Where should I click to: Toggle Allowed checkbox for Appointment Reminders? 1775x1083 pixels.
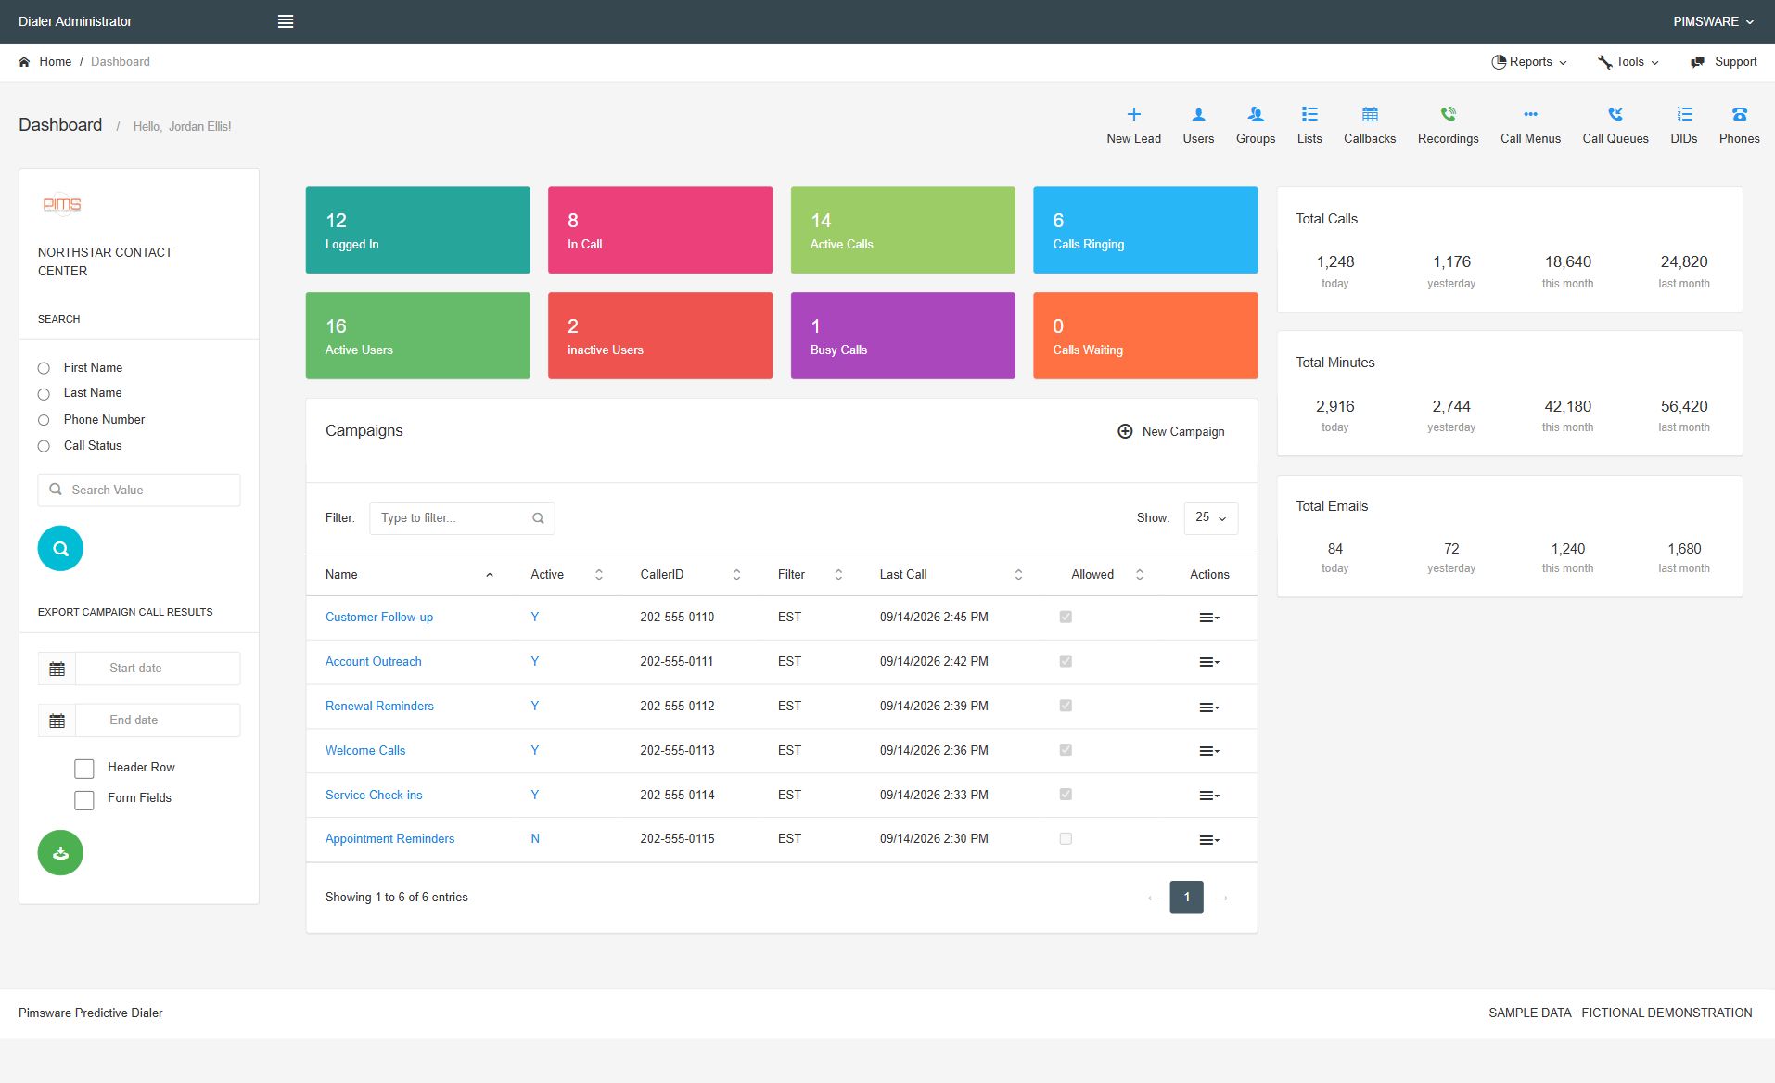[1066, 838]
